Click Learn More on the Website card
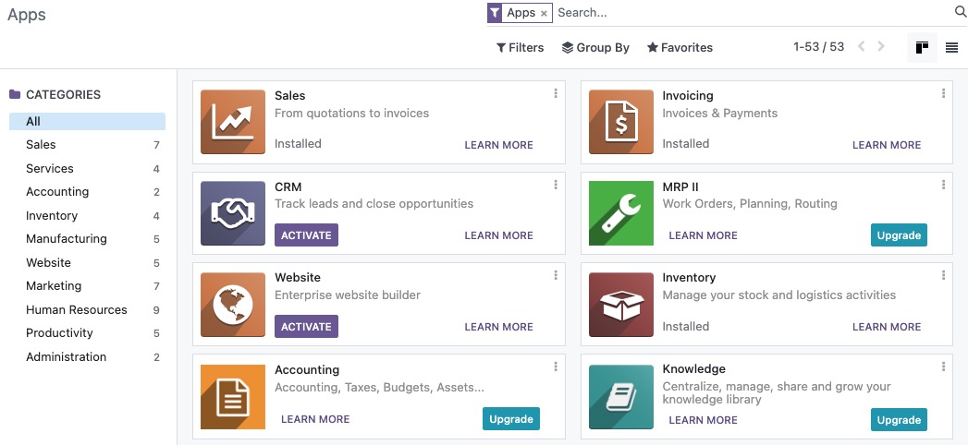Image resolution: width=968 pixels, height=445 pixels. pyautogui.click(x=499, y=327)
